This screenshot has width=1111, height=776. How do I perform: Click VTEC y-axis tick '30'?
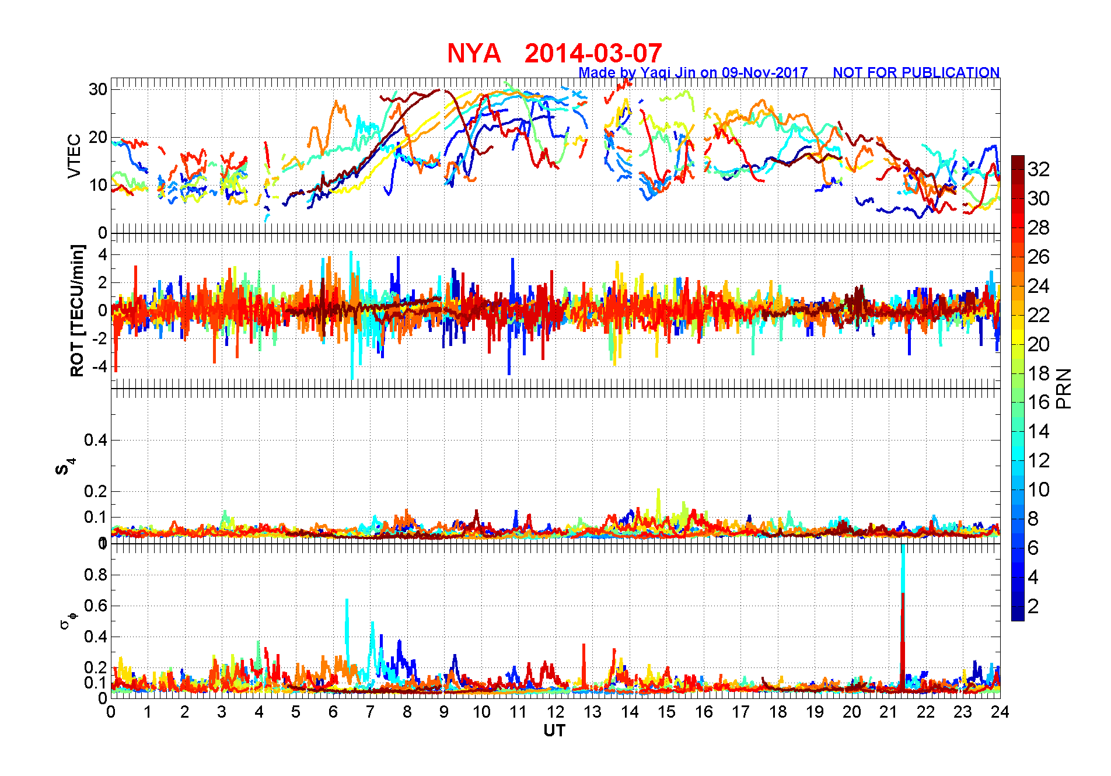[x=98, y=89]
